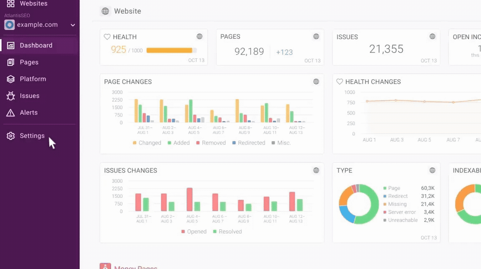Toggle the Resolved legend in Issues Changes
This screenshot has width=481, height=269.
228,232
